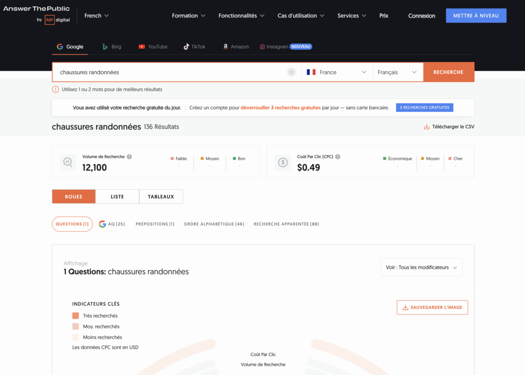Image resolution: width=525 pixels, height=375 pixels.
Task: Expand the Formation menu
Action: click(189, 16)
